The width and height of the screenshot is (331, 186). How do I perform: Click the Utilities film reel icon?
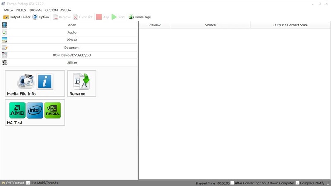(5, 62)
